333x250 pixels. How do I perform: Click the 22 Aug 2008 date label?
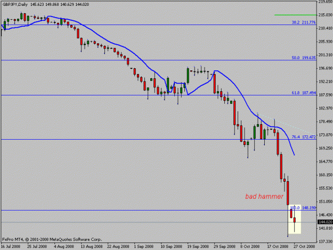click(118, 246)
